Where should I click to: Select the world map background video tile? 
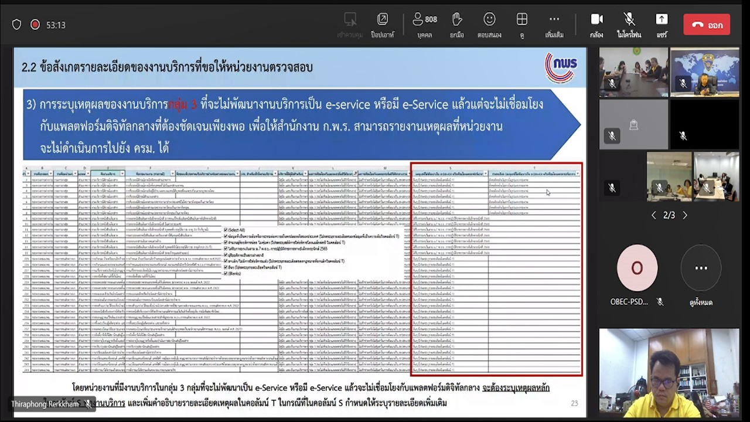(704, 72)
